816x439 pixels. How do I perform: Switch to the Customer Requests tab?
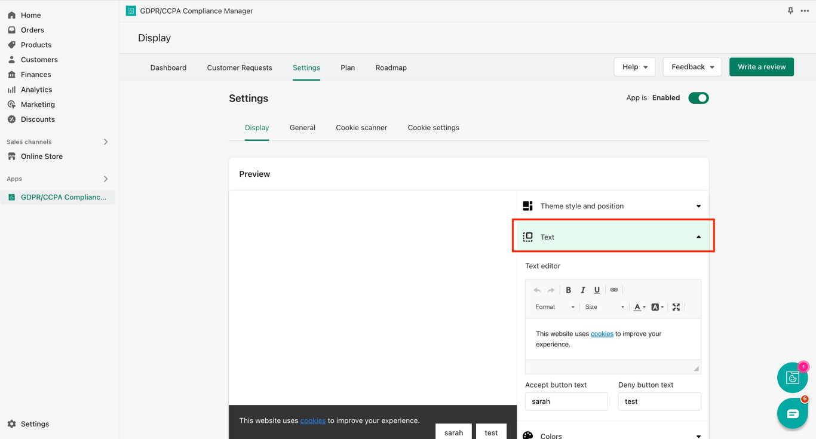pos(240,67)
